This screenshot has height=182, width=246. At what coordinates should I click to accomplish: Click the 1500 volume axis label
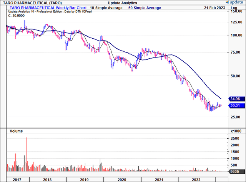tap(235, 152)
